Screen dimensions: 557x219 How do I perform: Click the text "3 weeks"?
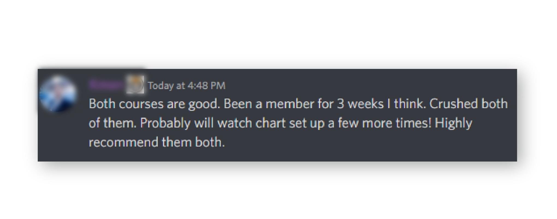point(360,104)
